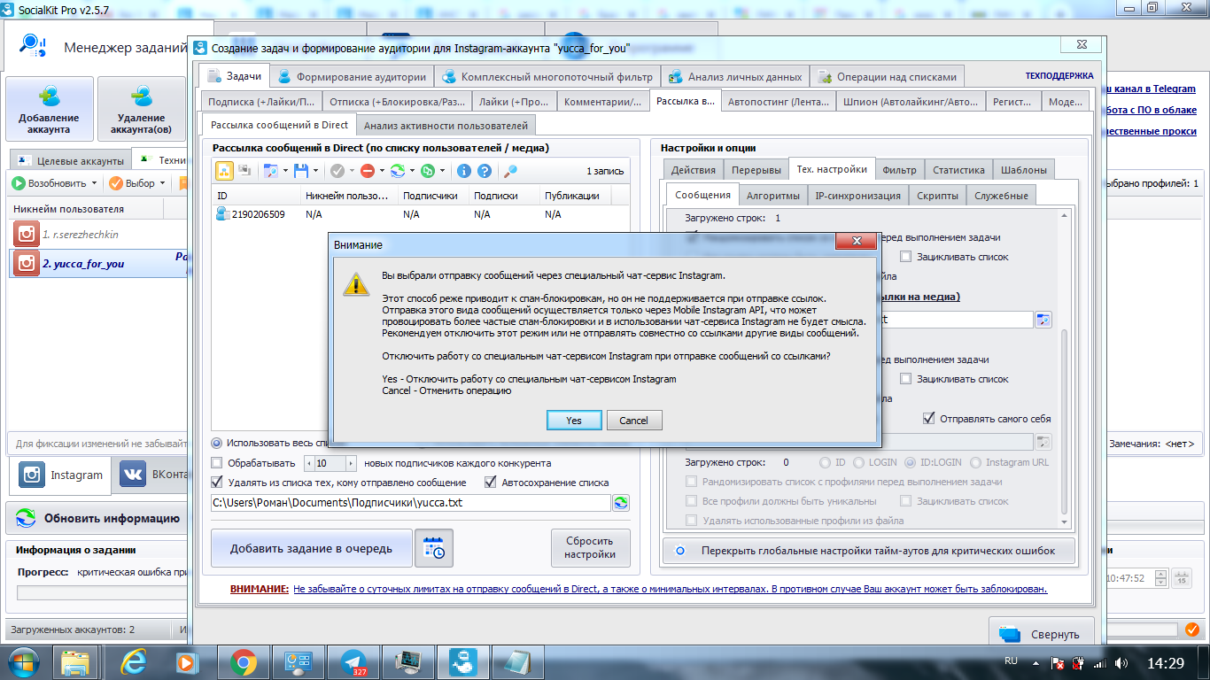The width and height of the screenshot is (1210, 680).
Task: Click the grayed thumbnails view icon in toolbar
Action: pyautogui.click(x=244, y=171)
